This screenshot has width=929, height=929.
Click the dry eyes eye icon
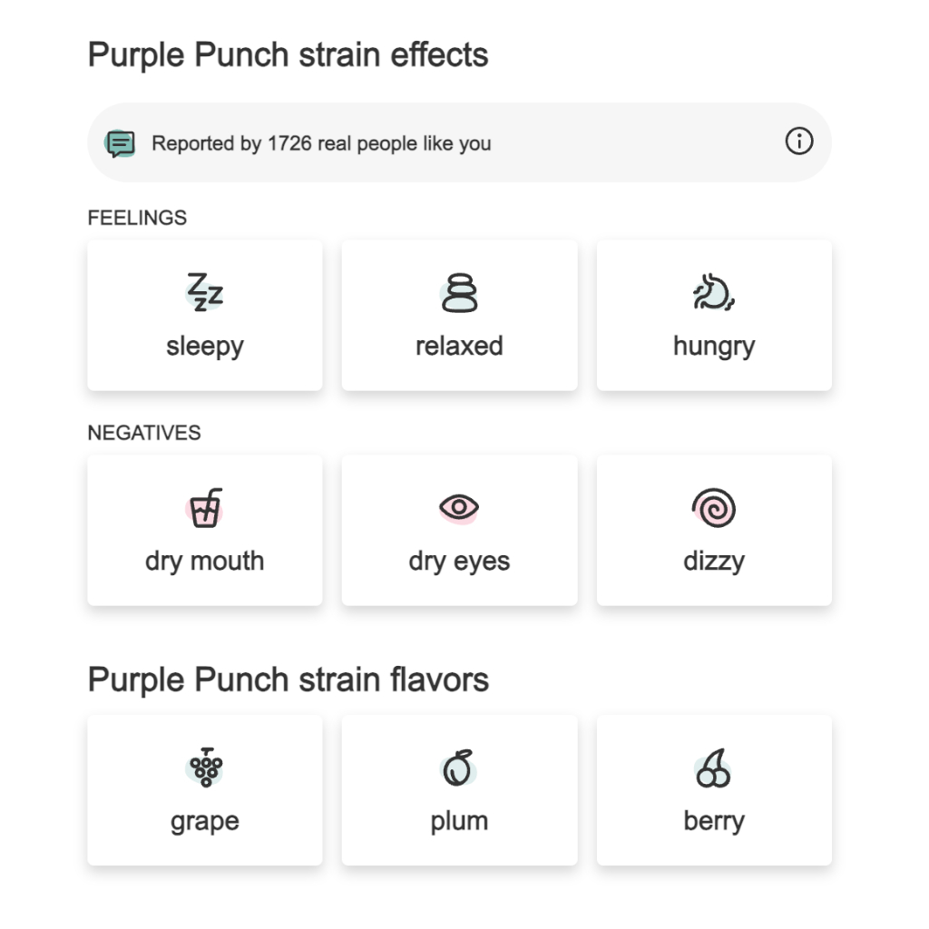coord(459,508)
